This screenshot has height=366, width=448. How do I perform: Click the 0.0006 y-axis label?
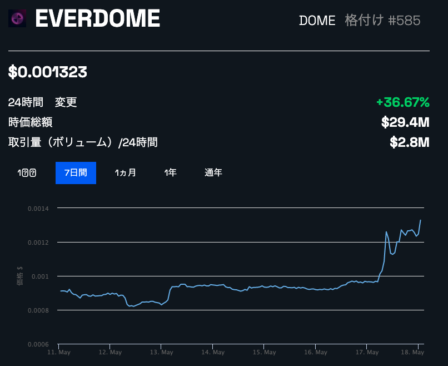click(x=38, y=344)
